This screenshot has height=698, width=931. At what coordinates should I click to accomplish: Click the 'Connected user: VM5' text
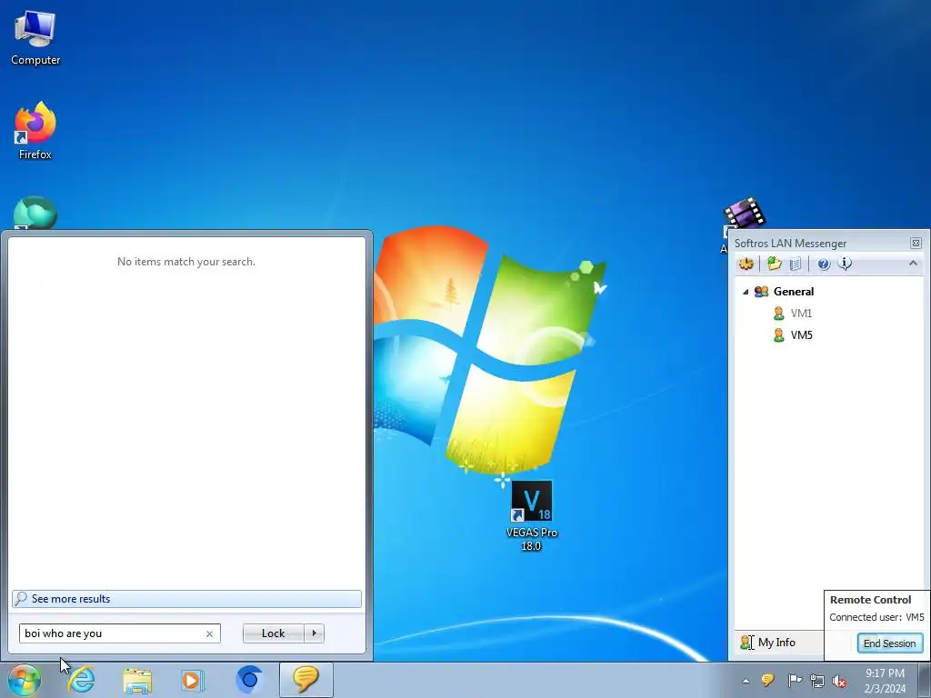[x=876, y=617]
